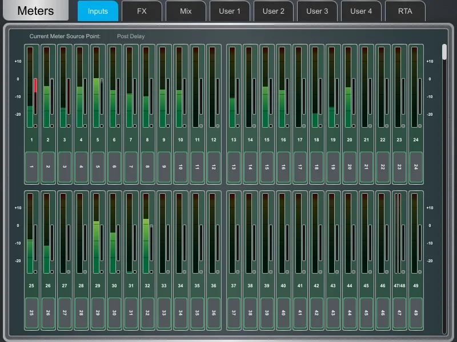Click the channel 16 gate indicator
The width and height of the screenshot is (457, 342).
tap(287, 126)
